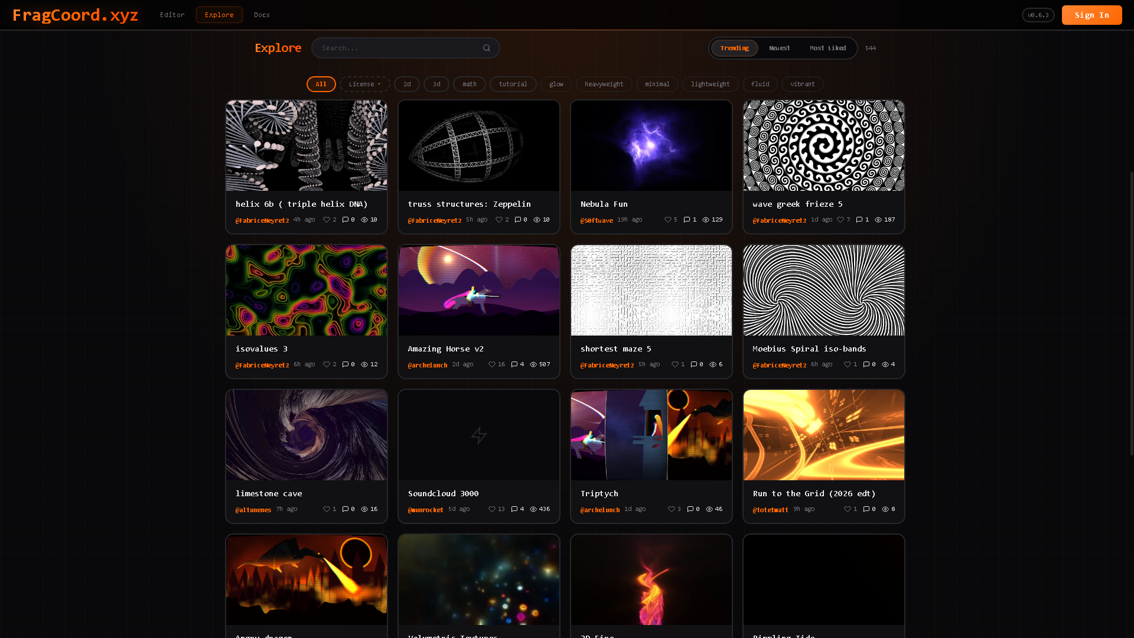
Task: Click heart icon on limestone cave card
Action: tap(327, 509)
